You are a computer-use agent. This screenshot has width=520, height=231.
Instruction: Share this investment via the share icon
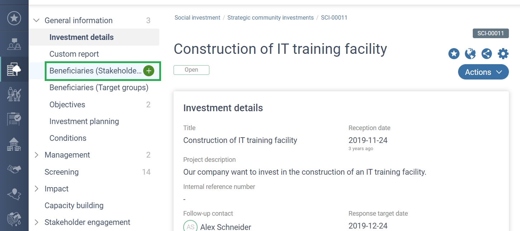(487, 53)
